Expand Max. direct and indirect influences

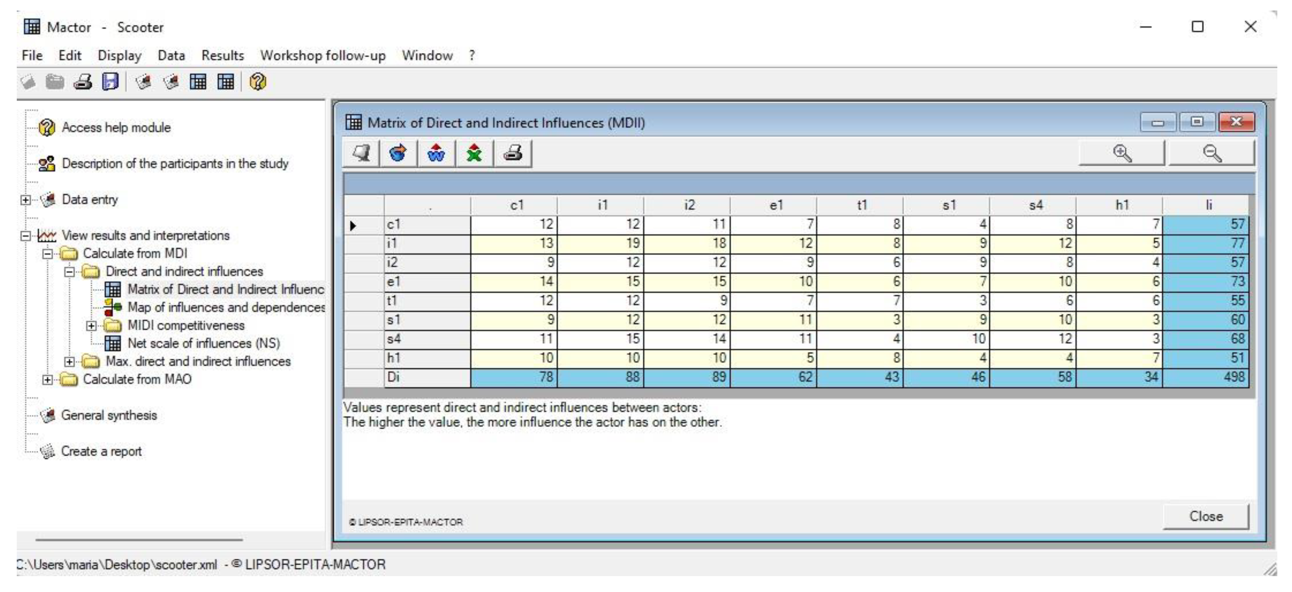coord(69,361)
